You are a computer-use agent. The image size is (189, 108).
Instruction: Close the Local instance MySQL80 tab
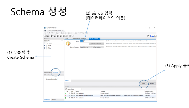pyautogui.click(x=62, y=31)
